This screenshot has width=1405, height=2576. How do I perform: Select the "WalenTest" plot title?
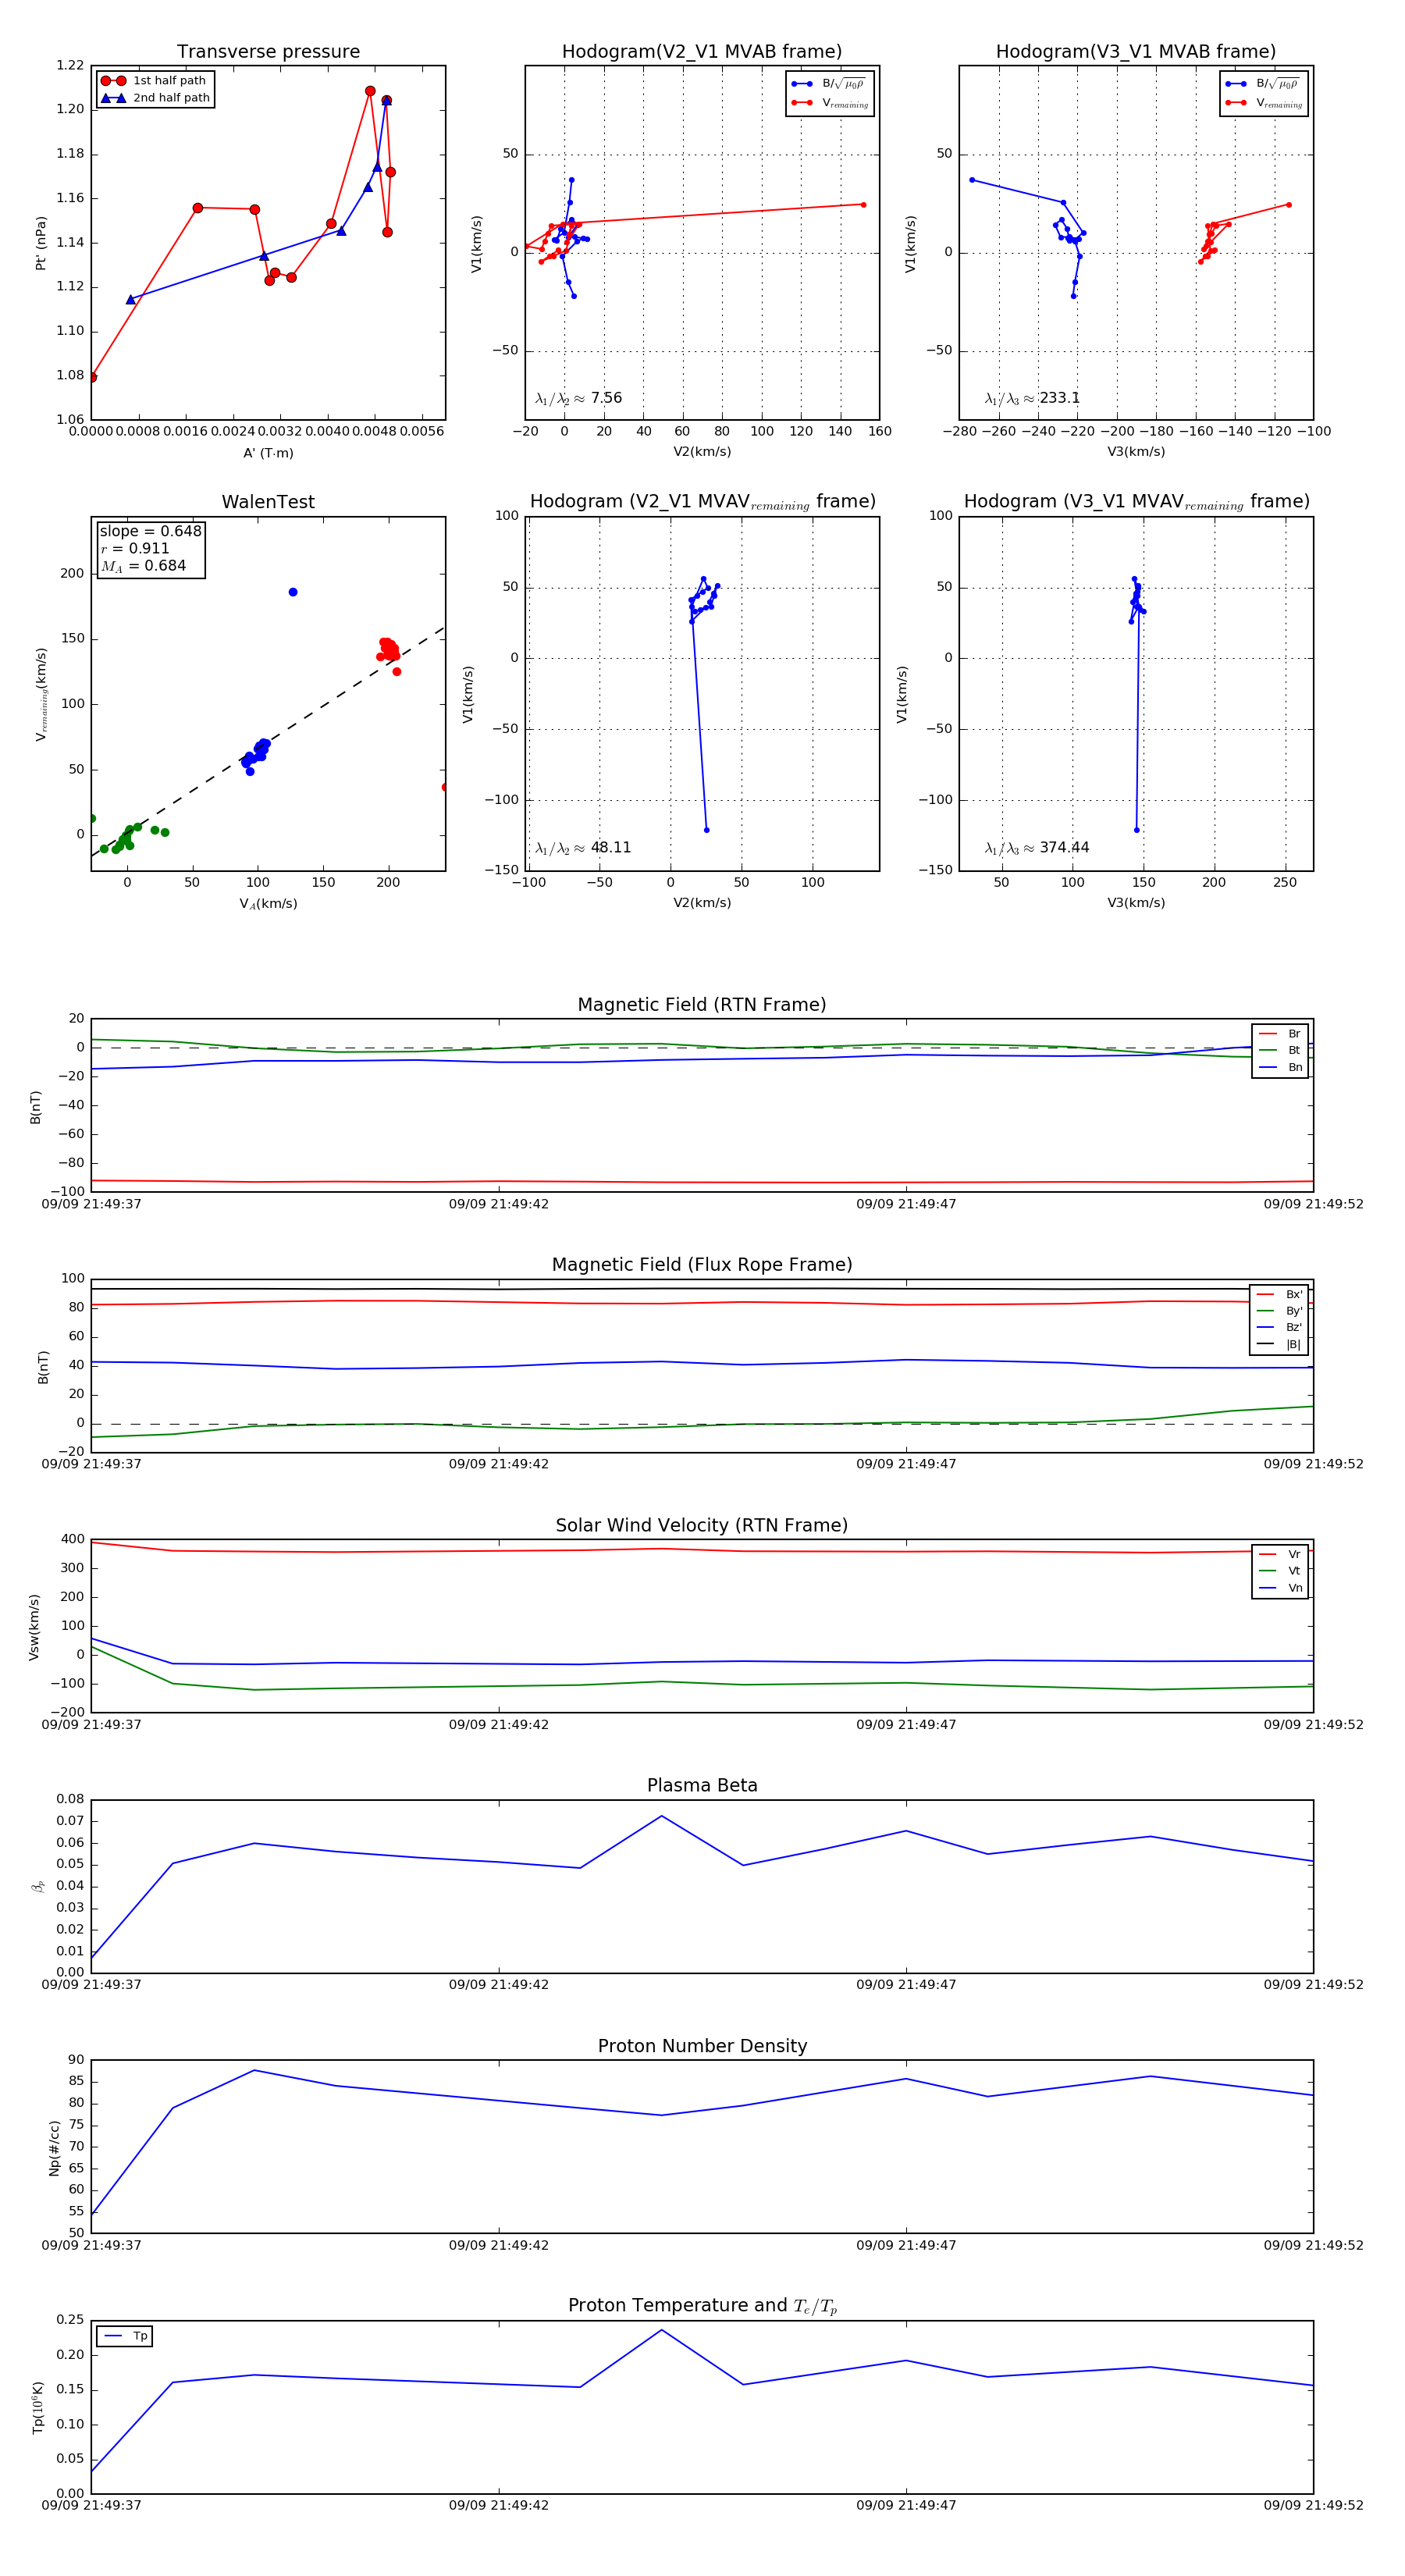268,502
